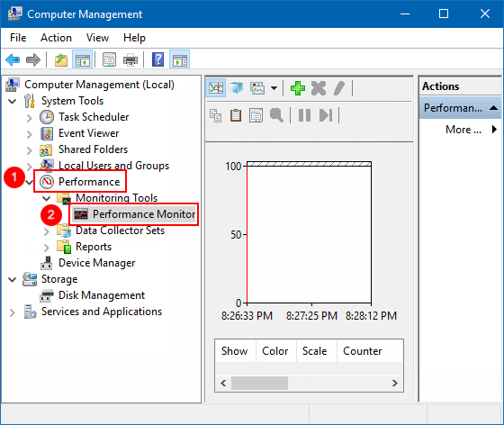Collapse the Performan... actions section
This screenshot has height=425, width=504.
pyautogui.click(x=494, y=108)
